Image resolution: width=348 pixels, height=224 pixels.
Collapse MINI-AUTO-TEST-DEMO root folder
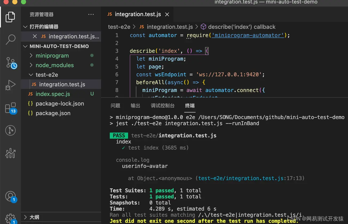[25, 46]
